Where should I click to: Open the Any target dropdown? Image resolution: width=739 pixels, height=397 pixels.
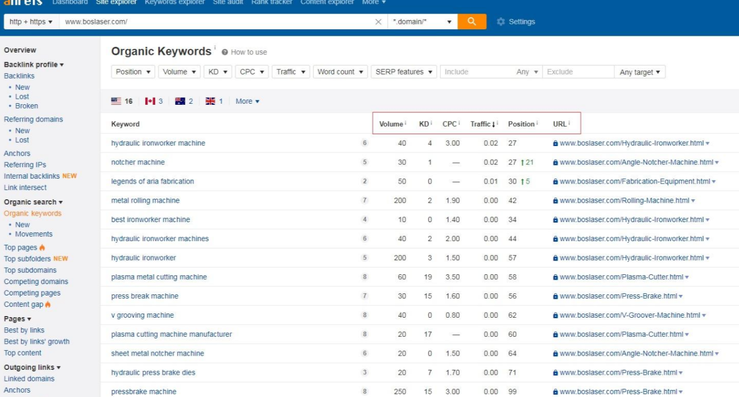640,72
